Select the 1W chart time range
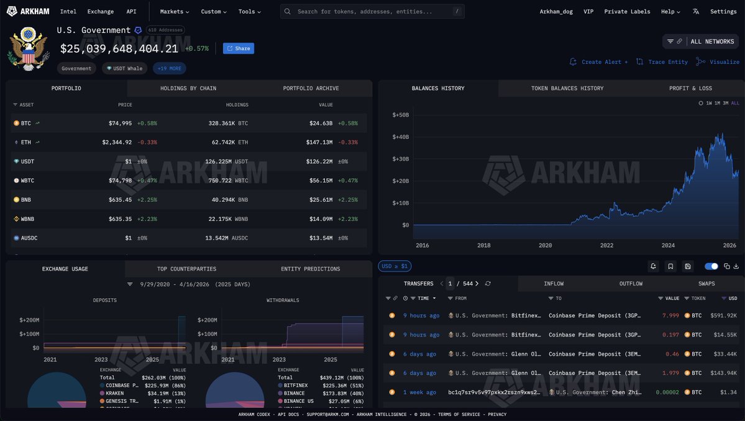Viewport: 745px width, 421px height. (709, 103)
